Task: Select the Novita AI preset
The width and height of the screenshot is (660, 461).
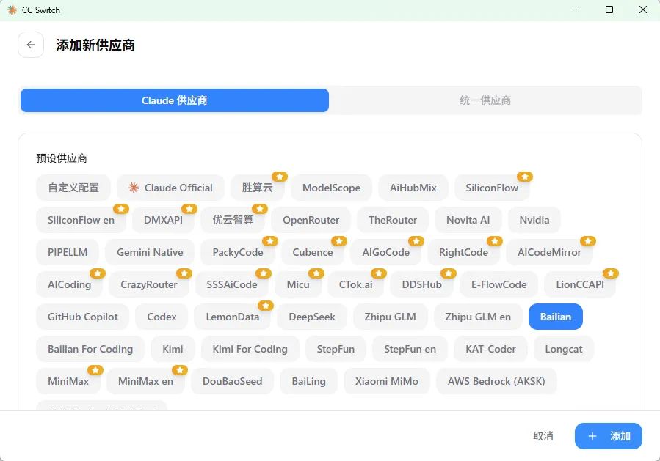Action: tap(468, 220)
